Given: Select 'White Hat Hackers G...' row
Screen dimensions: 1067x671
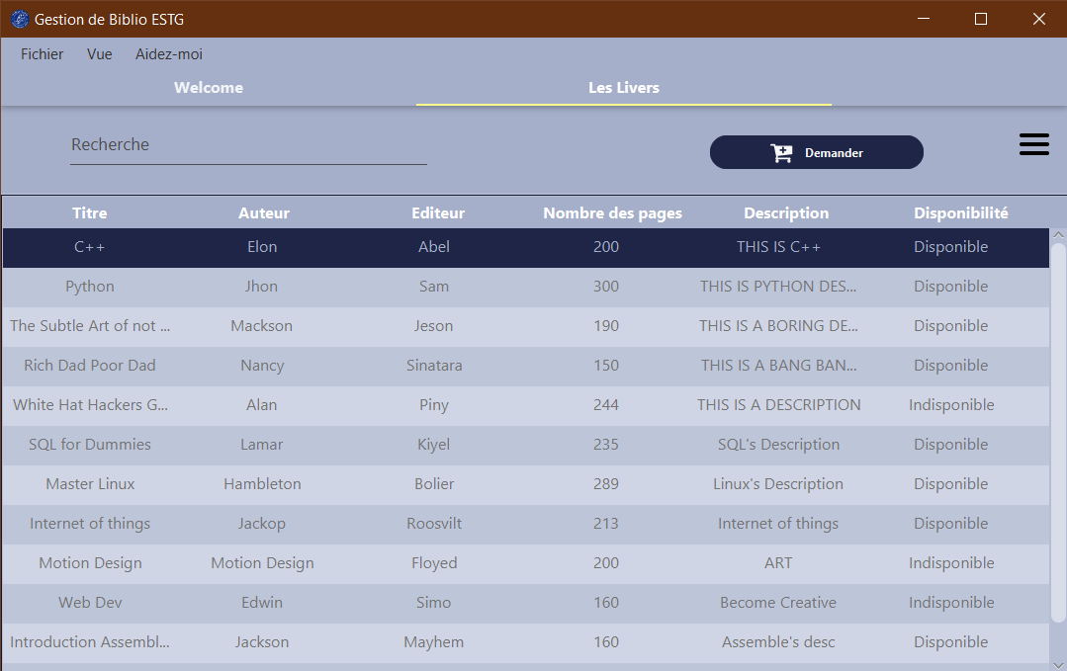Looking at the screenshot, I should [x=525, y=405].
